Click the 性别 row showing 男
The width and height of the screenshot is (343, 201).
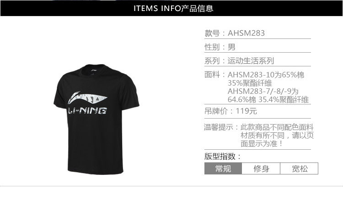[x=257, y=47]
